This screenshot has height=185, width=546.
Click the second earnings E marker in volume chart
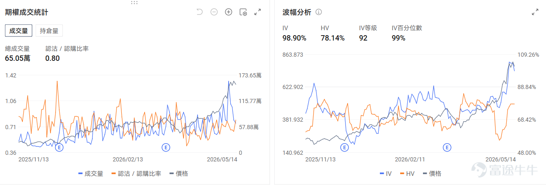(x=166, y=147)
